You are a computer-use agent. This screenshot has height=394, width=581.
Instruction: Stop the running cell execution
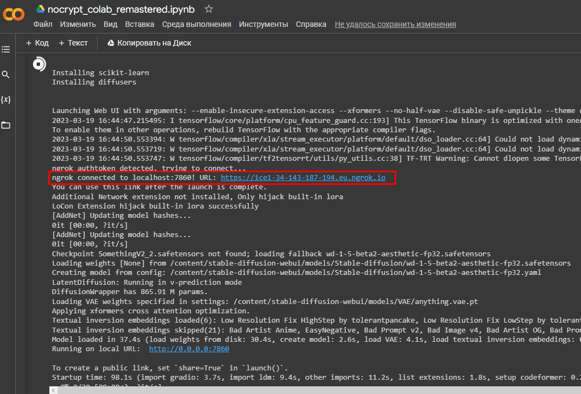(39, 64)
